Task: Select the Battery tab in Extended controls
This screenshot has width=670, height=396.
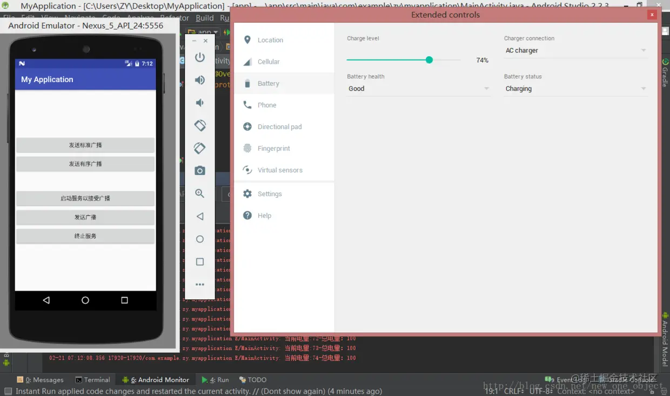Action: [x=284, y=83]
